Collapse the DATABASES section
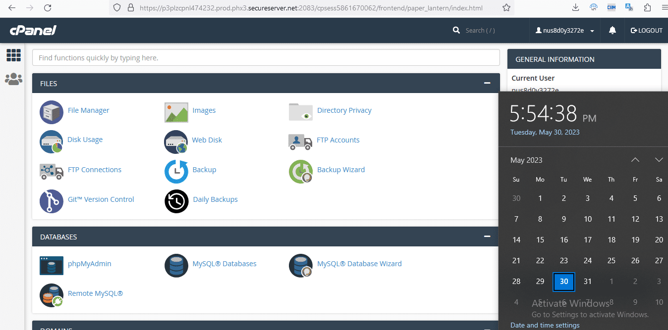 (x=488, y=236)
